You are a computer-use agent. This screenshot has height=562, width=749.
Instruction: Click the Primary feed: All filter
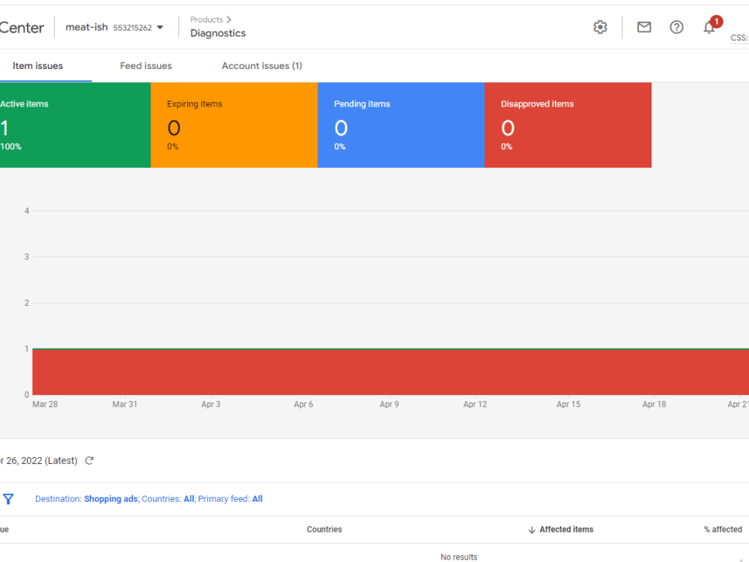(x=230, y=499)
